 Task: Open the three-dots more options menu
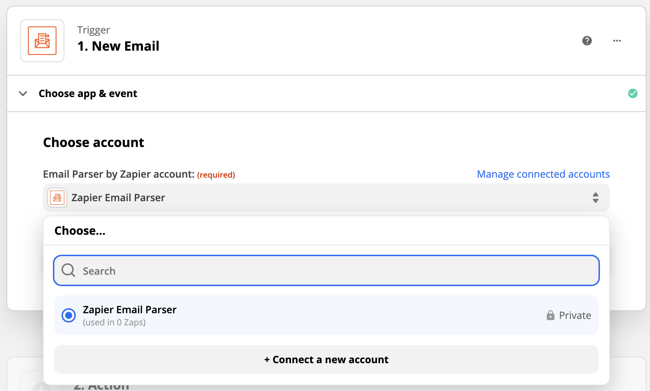[x=617, y=41]
